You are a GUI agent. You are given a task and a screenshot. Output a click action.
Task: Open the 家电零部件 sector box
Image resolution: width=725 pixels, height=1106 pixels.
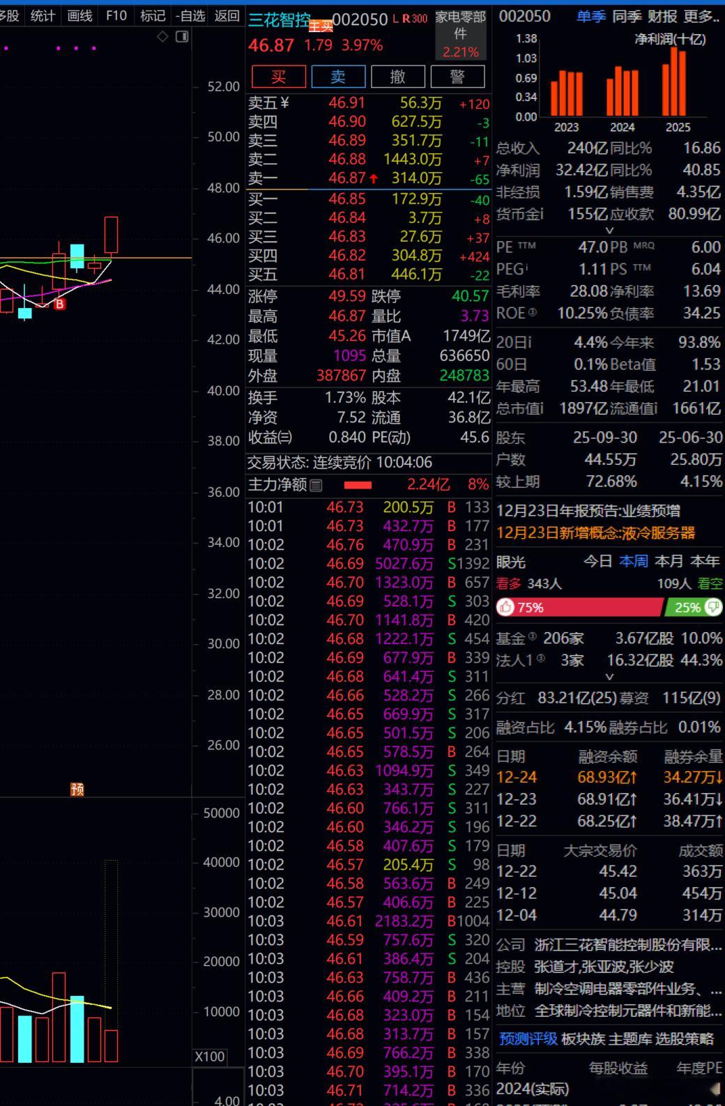[461, 33]
